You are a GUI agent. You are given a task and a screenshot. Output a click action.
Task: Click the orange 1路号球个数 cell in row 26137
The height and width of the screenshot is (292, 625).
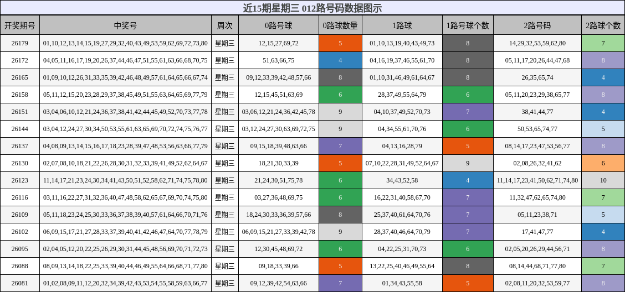(x=468, y=146)
